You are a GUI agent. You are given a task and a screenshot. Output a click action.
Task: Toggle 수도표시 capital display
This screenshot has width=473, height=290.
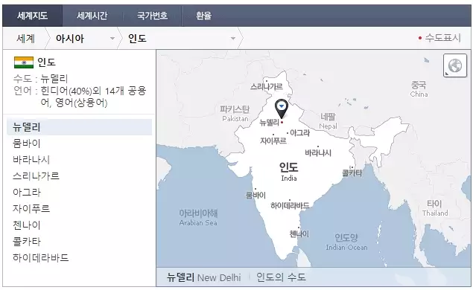tap(439, 38)
